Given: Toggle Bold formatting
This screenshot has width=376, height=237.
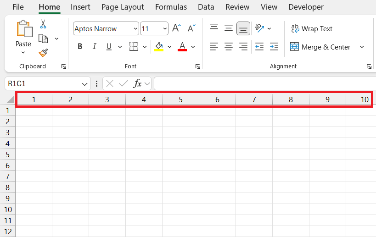Looking at the screenshot, I should 80,46.
